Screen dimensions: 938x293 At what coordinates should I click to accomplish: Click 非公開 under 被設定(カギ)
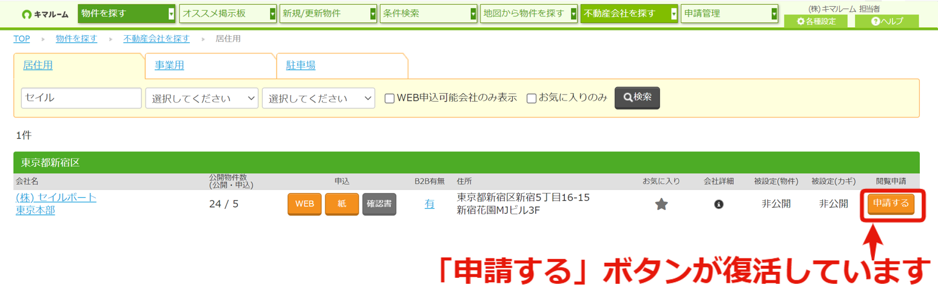click(x=833, y=205)
